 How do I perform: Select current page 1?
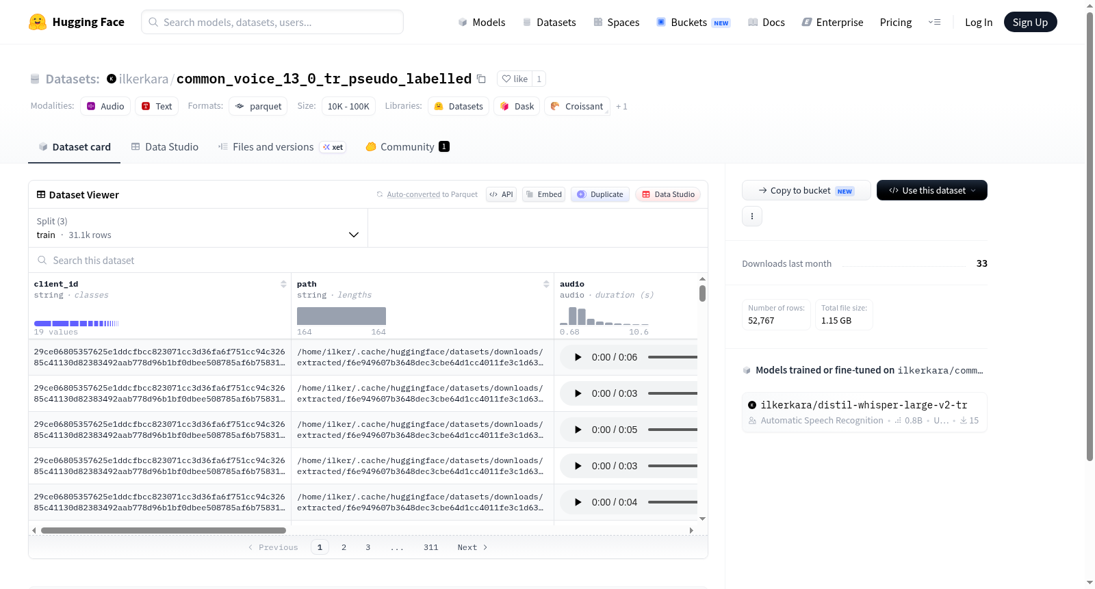pyautogui.click(x=320, y=547)
